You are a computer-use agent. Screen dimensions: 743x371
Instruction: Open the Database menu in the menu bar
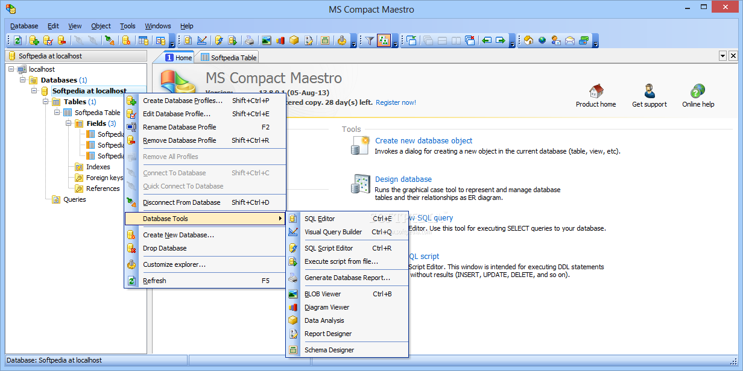pyautogui.click(x=24, y=26)
